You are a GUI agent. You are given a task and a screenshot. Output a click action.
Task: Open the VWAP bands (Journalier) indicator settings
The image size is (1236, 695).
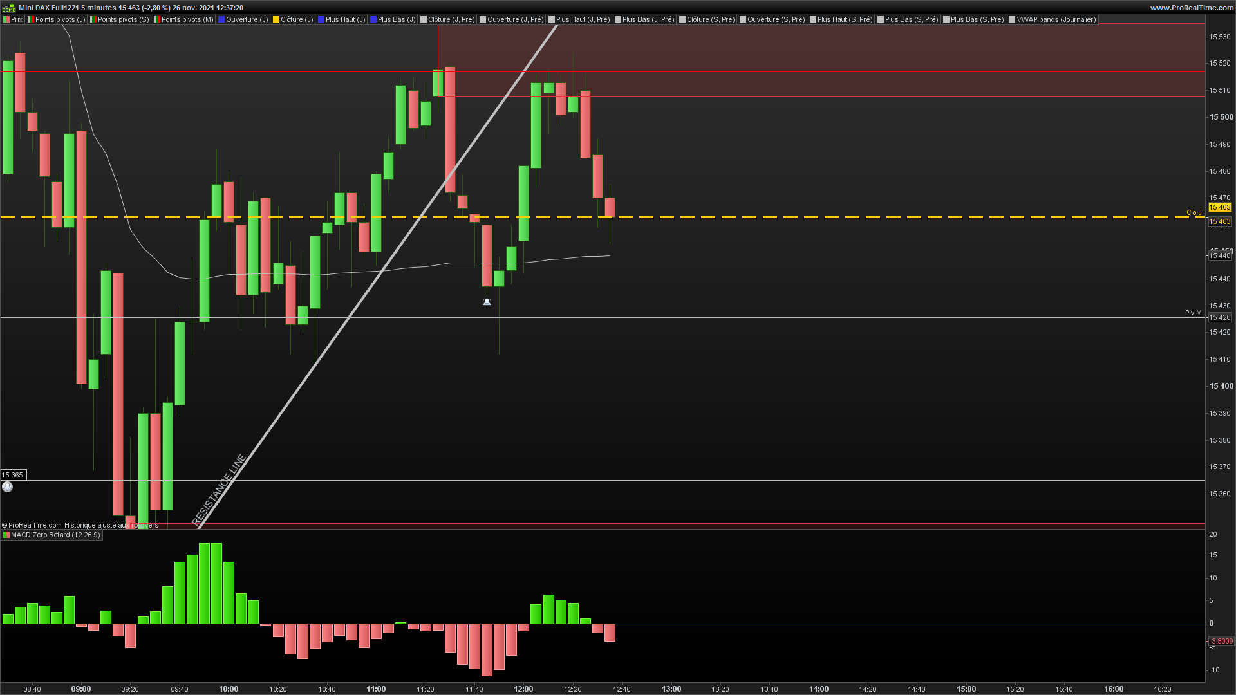tap(1056, 19)
